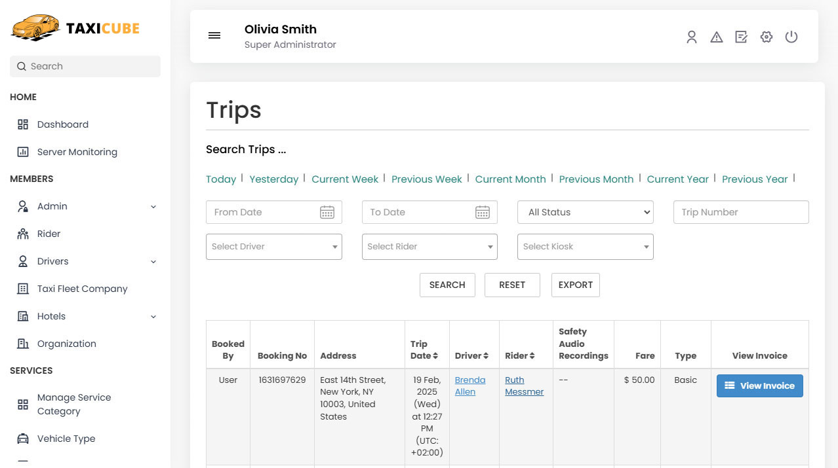This screenshot has height=468, width=838.
Task: Click the View Invoice button
Action: 759,386
